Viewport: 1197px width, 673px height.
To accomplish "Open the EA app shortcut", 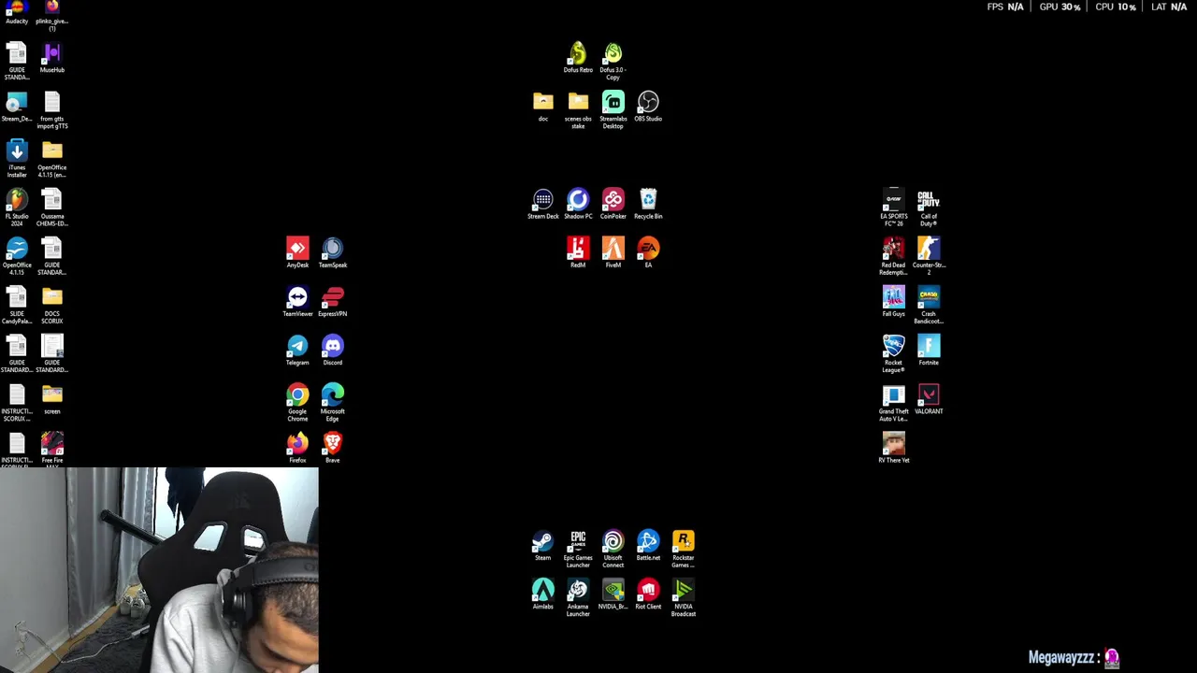I will coord(648,253).
